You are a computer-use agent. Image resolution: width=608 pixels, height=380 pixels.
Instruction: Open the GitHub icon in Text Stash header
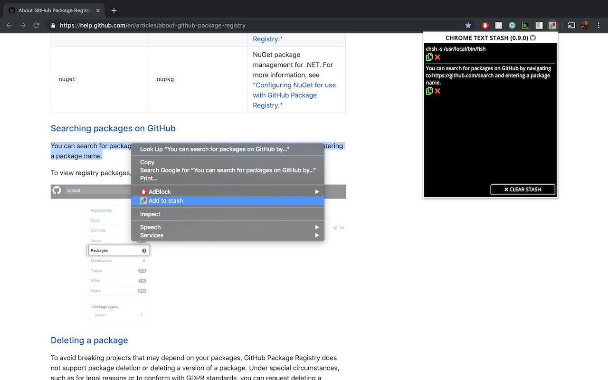click(x=533, y=38)
